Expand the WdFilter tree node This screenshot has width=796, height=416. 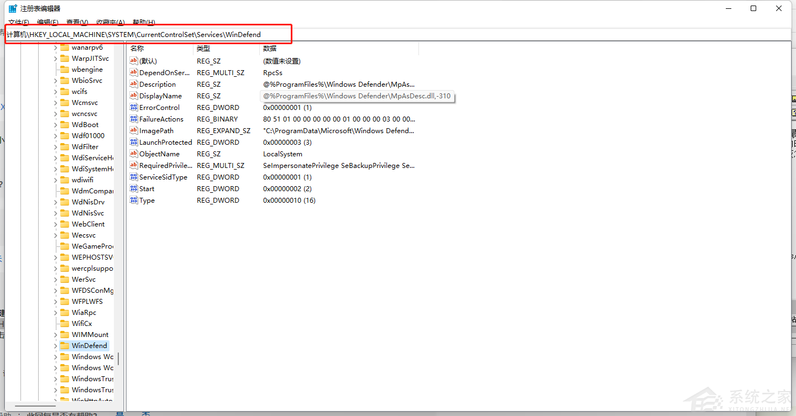55,147
